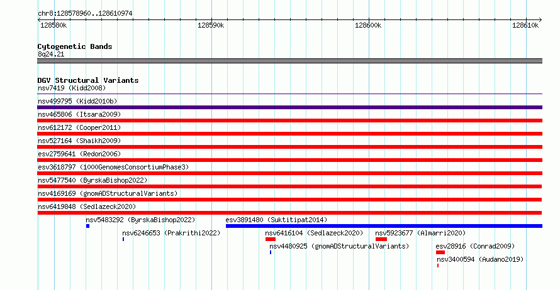Click the 128580k ruler tick label

(53, 25)
